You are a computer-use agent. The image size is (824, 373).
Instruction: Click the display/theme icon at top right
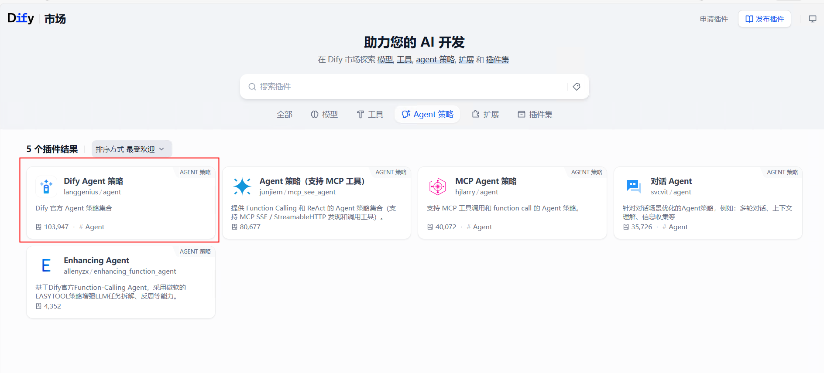click(x=812, y=19)
